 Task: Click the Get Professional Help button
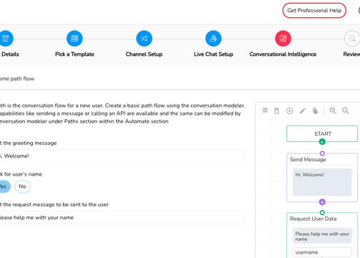pos(314,11)
